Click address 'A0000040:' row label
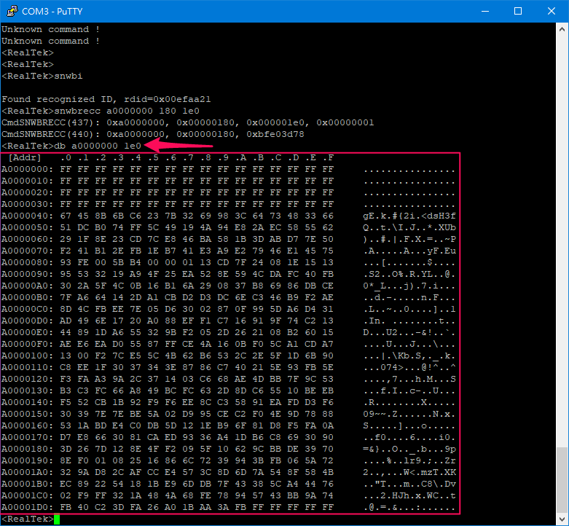Screen dimensions: 569x526 tap(27, 216)
